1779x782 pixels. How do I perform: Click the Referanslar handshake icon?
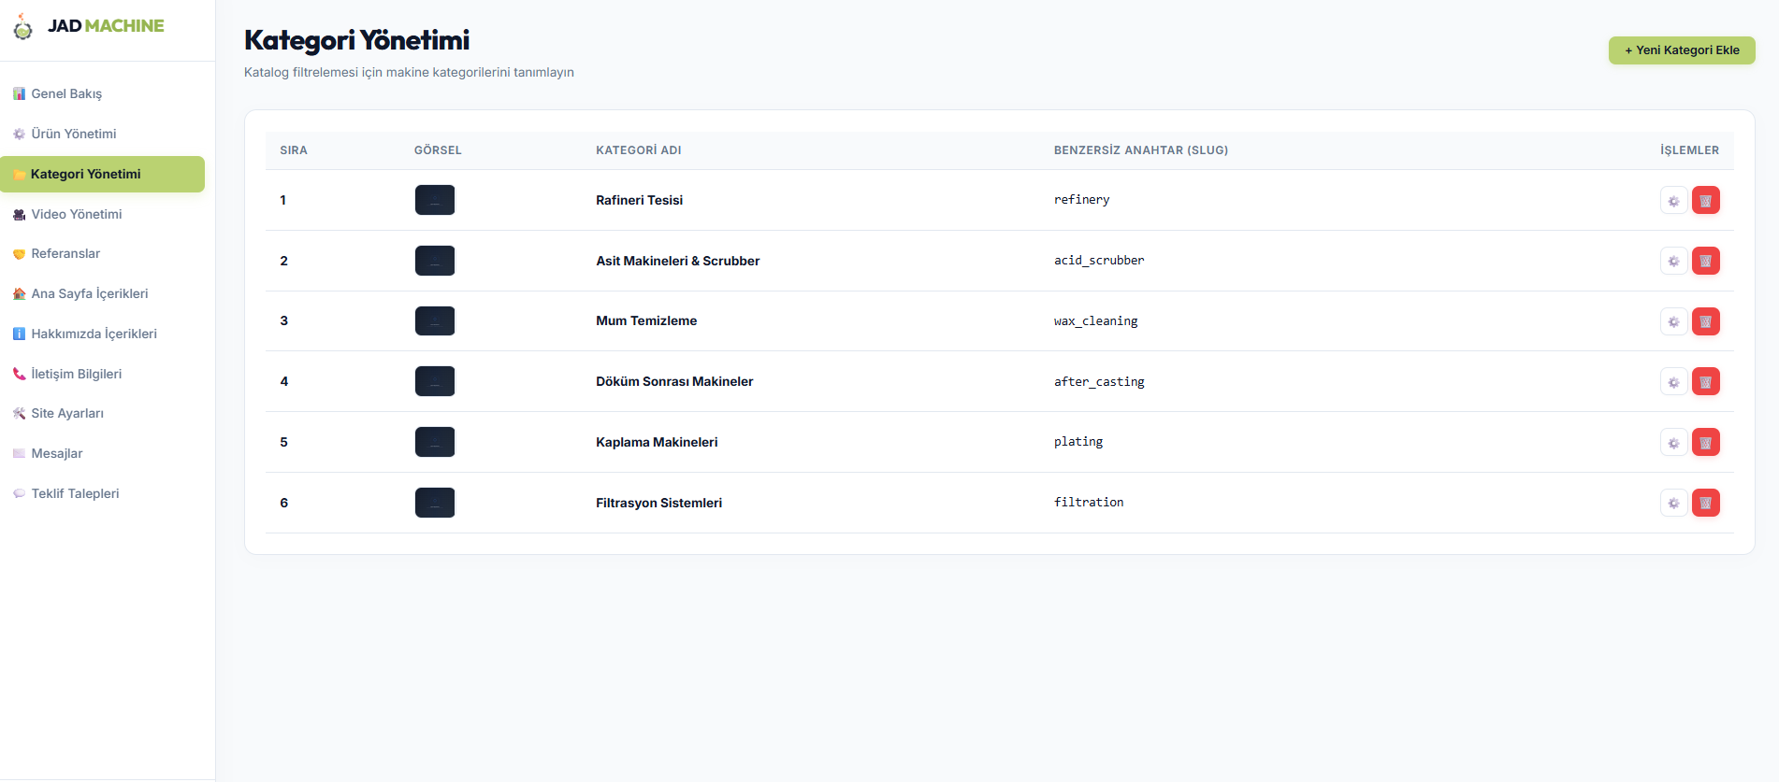[x=19, y=254]
